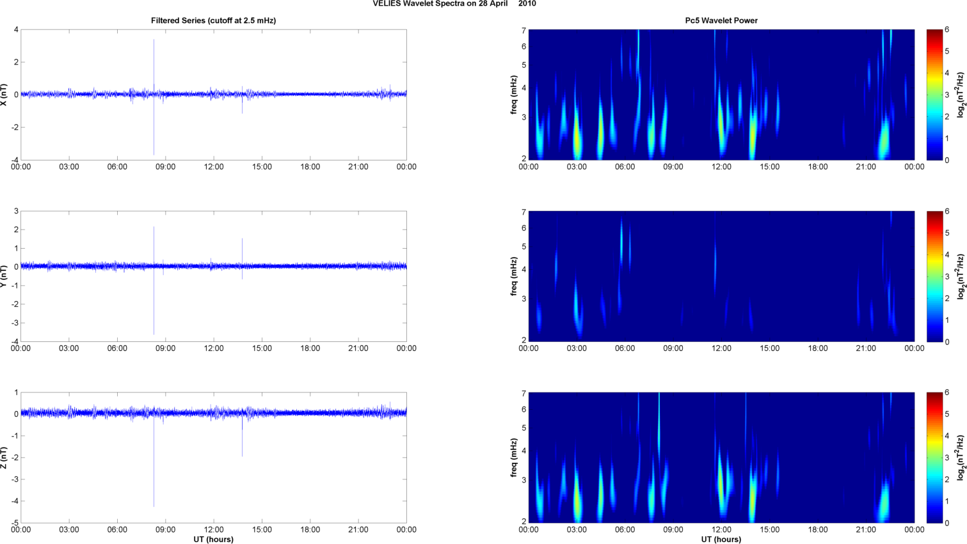Click log2(nT²/Hz) label of middle colorbar
Image resolution: width=967 pixels, height=544 pixels.
(961, 276)
